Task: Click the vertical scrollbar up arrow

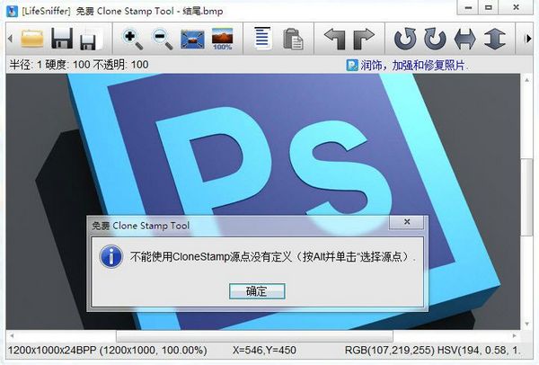Action: [x=527, y=80]
